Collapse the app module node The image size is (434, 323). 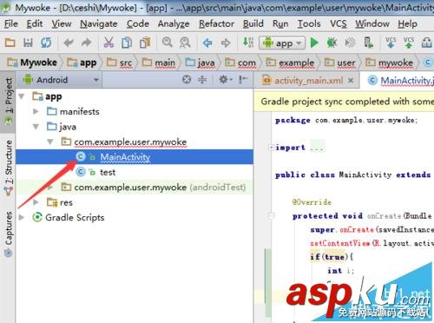coord(22,96)
